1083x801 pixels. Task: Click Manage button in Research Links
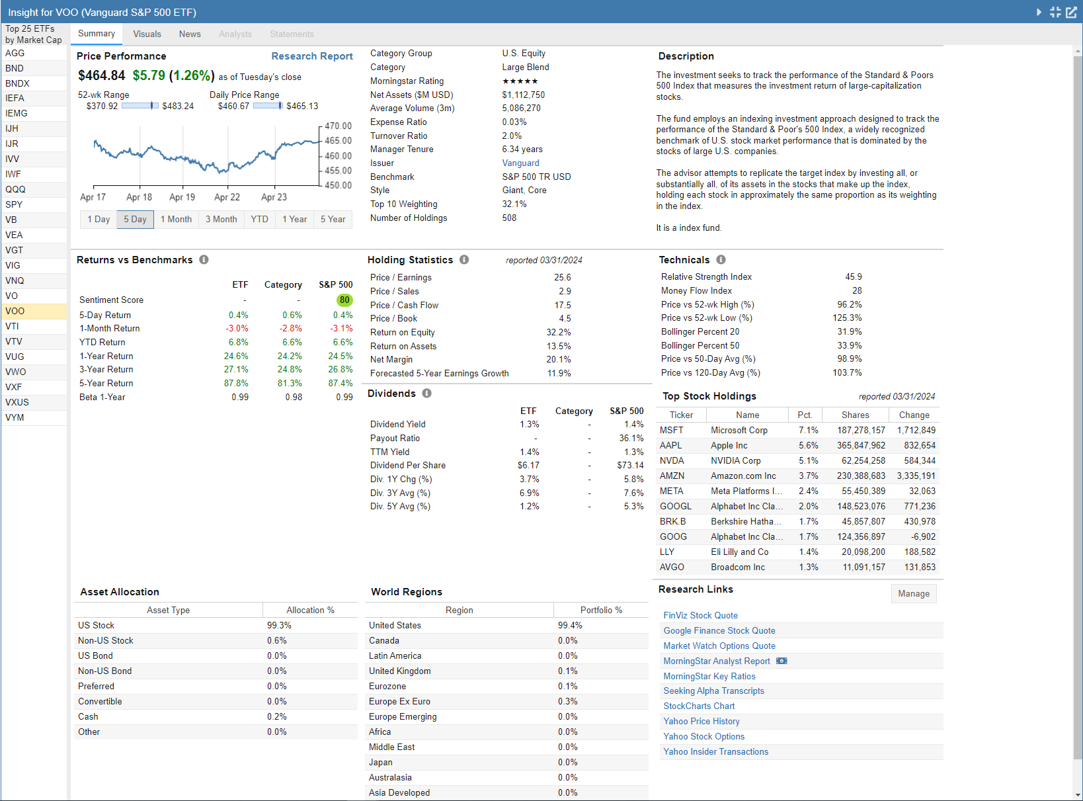(913, 594)
